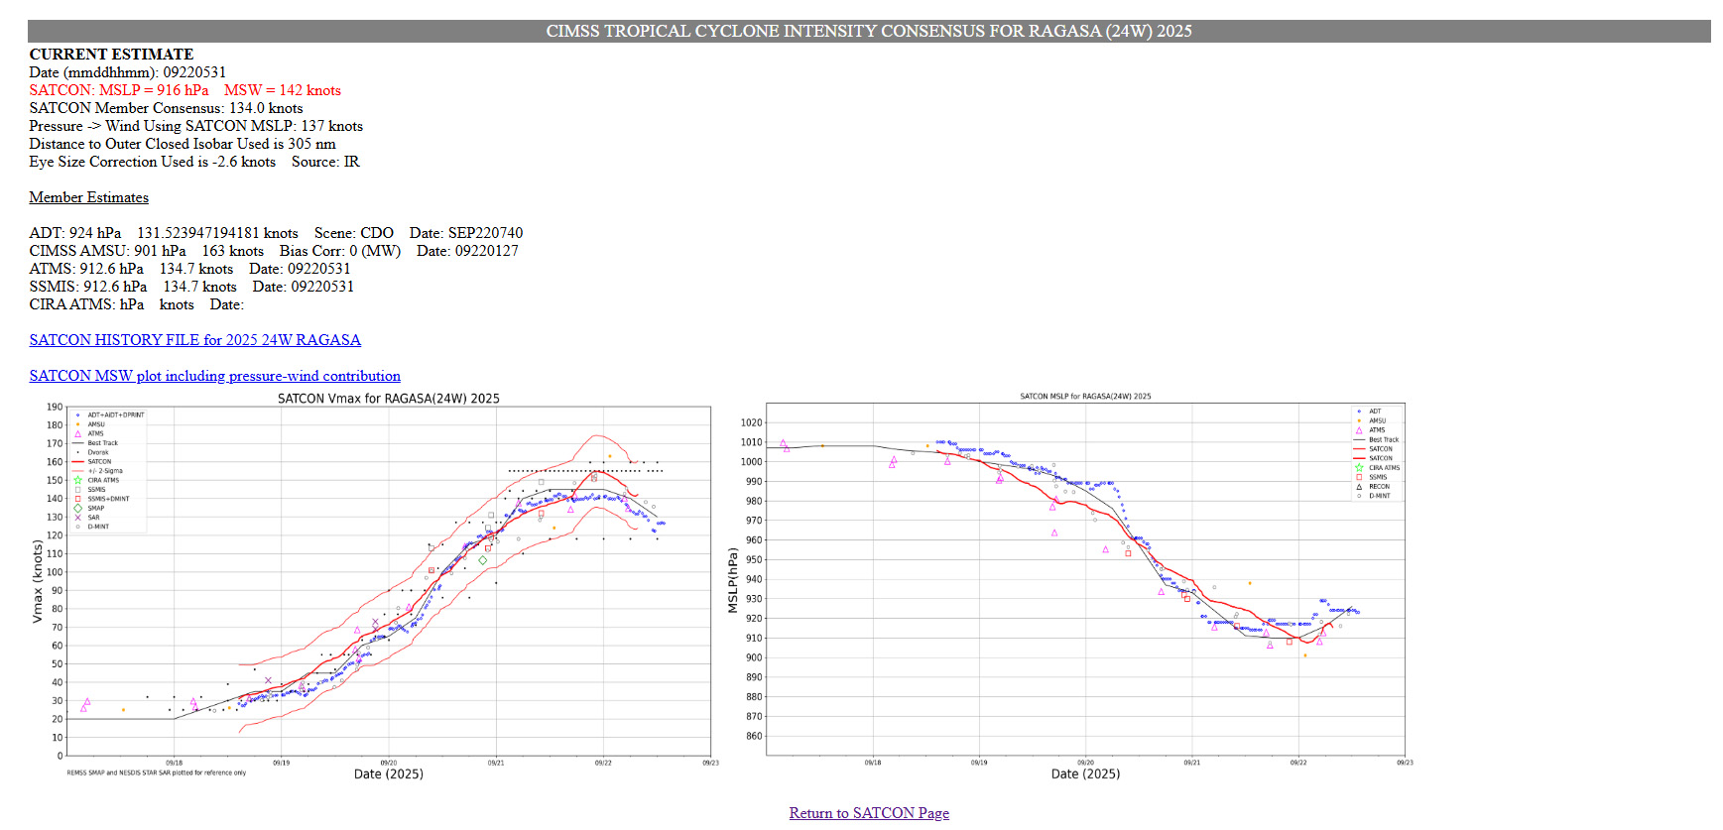
Task: Click the MSLP(hPa) axis label
Action: point(733,580)
